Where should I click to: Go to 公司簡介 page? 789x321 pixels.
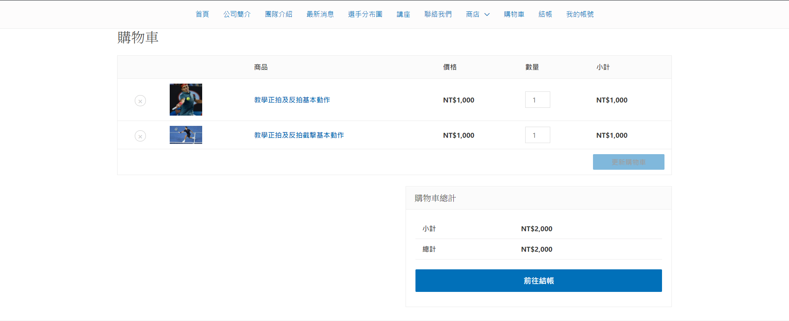pos(237,14)
